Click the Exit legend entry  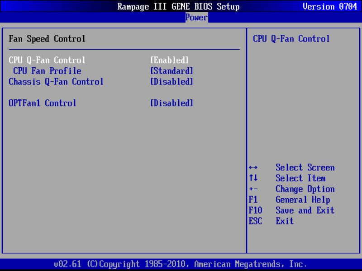[x=285, y=221]
